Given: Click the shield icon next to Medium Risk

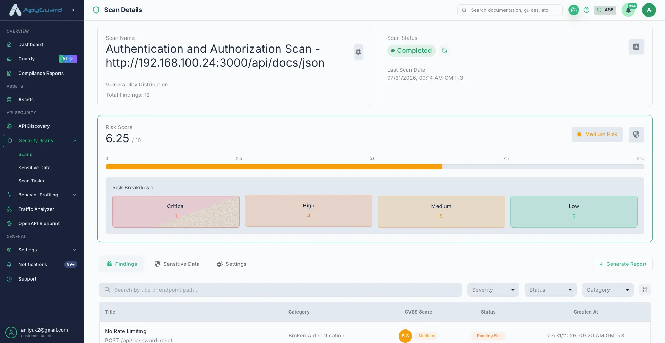Looking at the screenshot, I should 636,134.
